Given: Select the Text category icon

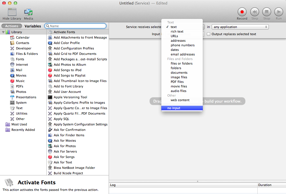Looking at the screenshot, I should pyautogui.click(x=12, y=108).
